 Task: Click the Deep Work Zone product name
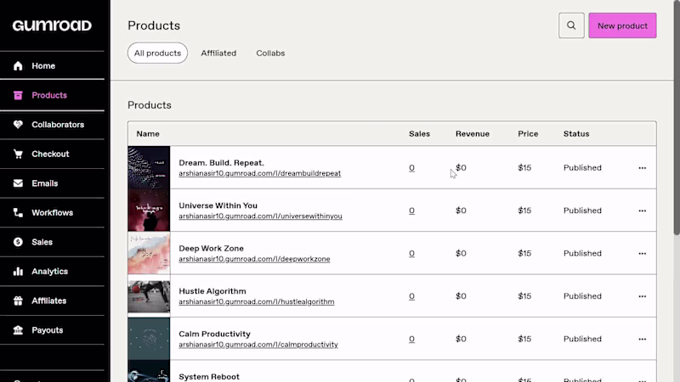(x=211, y=249)
